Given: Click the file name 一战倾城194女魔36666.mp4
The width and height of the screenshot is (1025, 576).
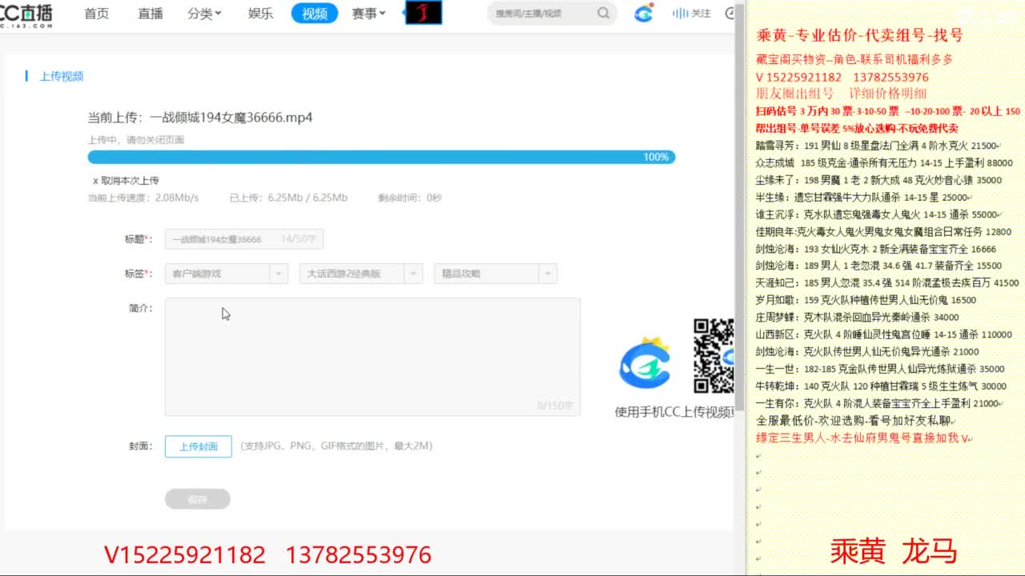Looking at the screenshot, I should coord(231,118).
